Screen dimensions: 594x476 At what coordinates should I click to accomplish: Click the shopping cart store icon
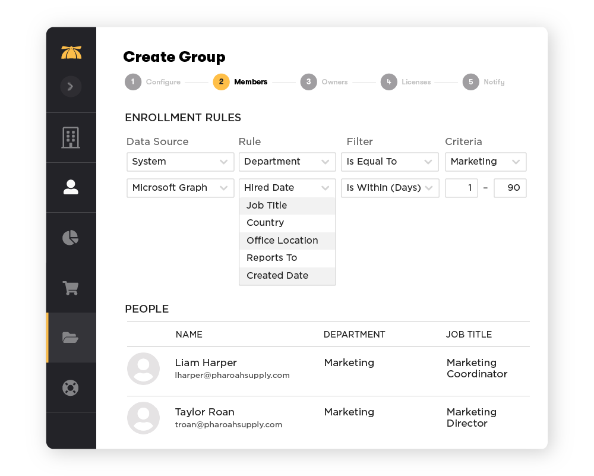point(71,287)
